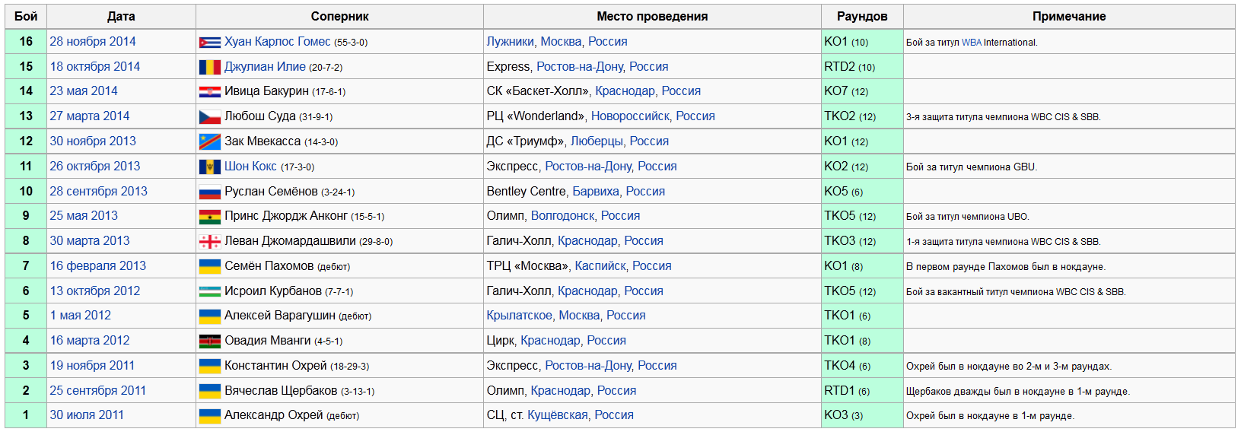This screenshot has height=432, width=1241.
Task: Follow the Лужники venue link
Action: pos(510,42)
